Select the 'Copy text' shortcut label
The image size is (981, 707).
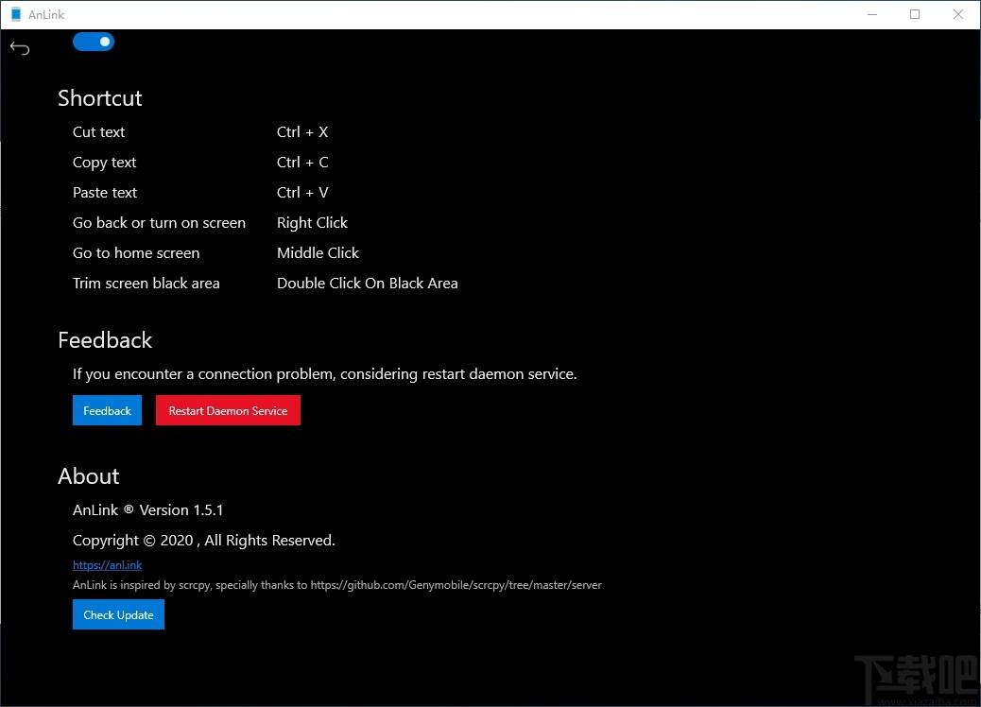point(105,163)
